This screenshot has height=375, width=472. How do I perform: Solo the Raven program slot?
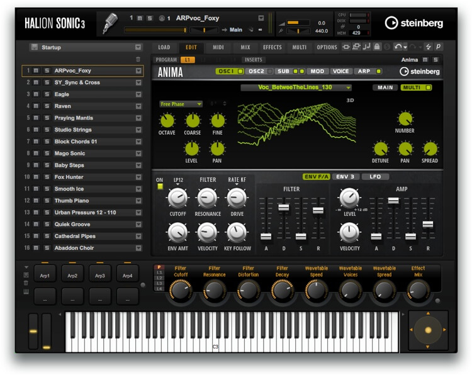pyautogui.click(x=47, y=106)
